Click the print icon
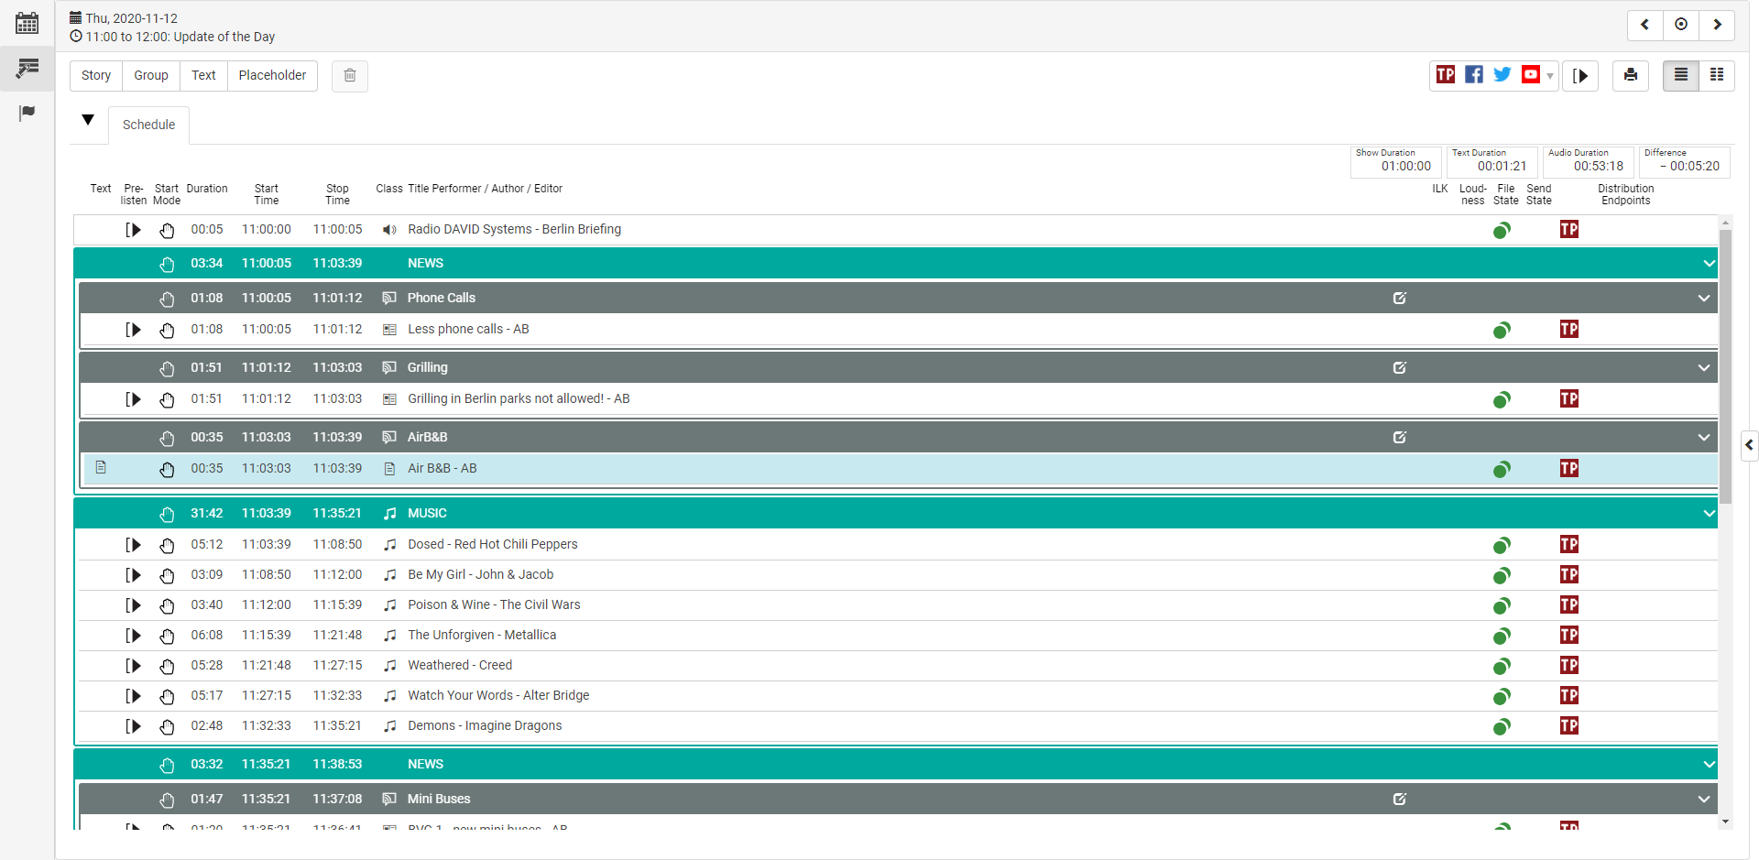 [x=1631, y=76]
